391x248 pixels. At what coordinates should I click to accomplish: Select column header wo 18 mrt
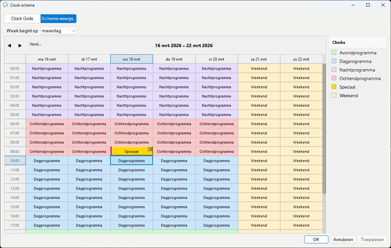pos(132,59)
